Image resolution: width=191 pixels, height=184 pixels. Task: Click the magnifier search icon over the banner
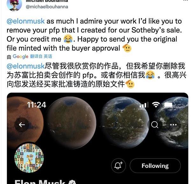pyautogui.click(x=155, y=125)
